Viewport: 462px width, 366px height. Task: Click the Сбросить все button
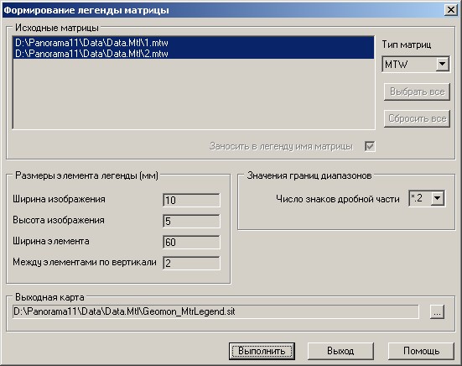(x=417, y=118)
